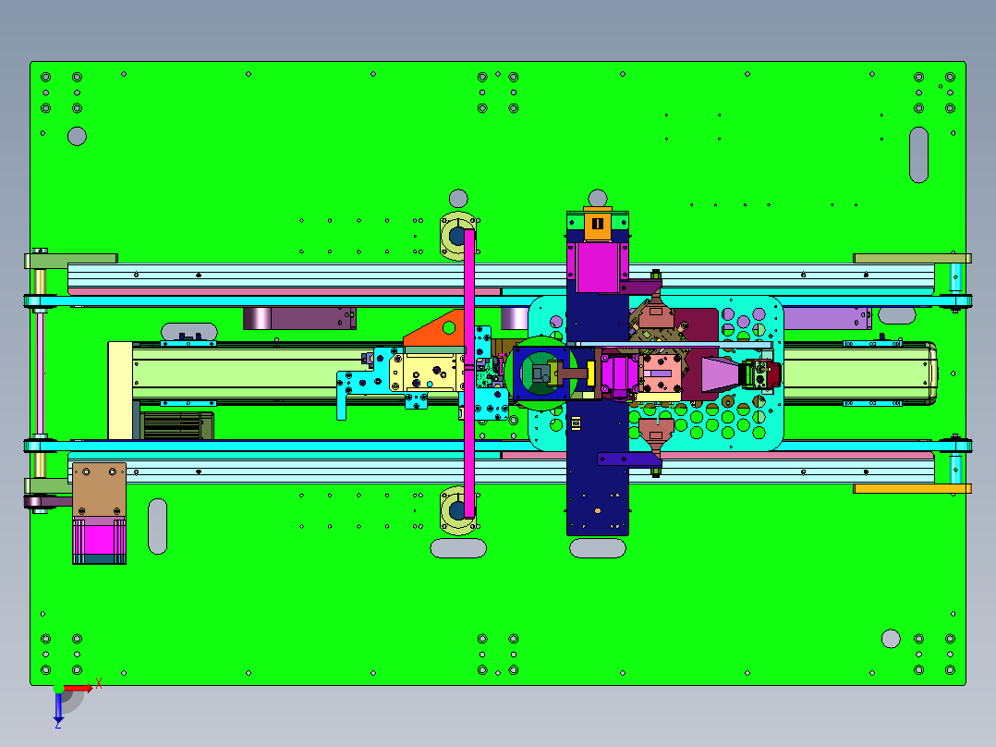Viewport: 996px width, 747px height.
Task: Select the orange motor cap marked with black symbol
Action: 597,224
